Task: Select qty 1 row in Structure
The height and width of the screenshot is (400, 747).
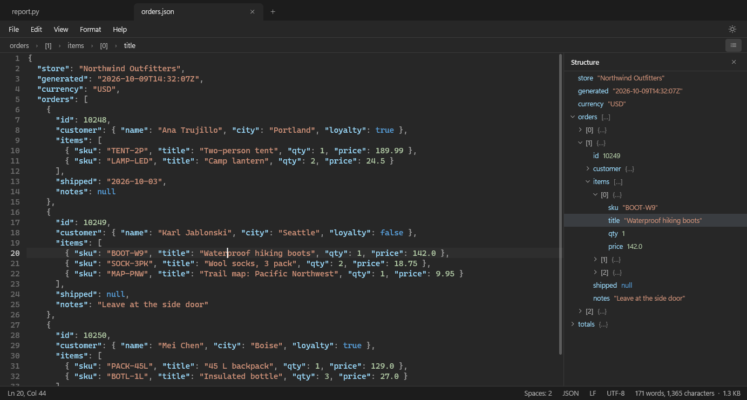Action: pyautogui.click(x=655, y=233)
